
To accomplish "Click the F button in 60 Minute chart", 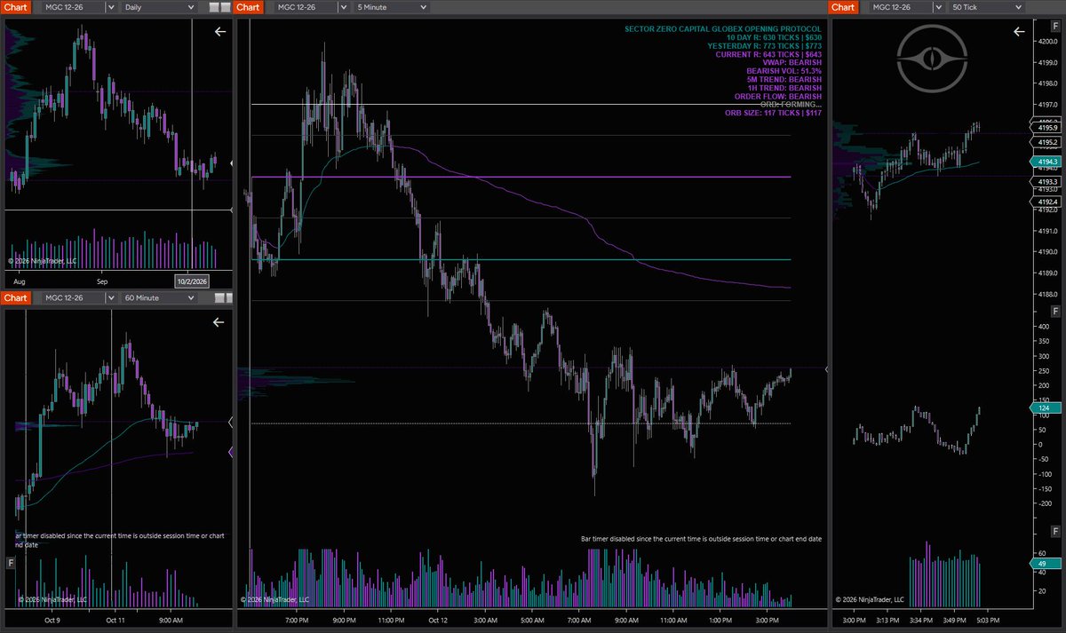I will [x=11, y=562].
